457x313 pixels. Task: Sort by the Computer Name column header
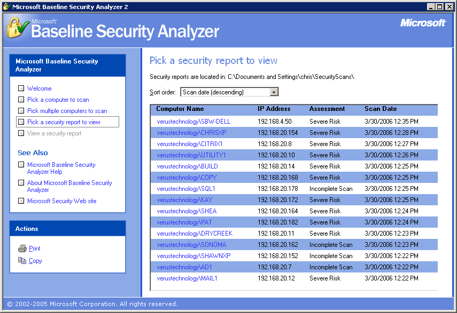click(x=180, y=109)
